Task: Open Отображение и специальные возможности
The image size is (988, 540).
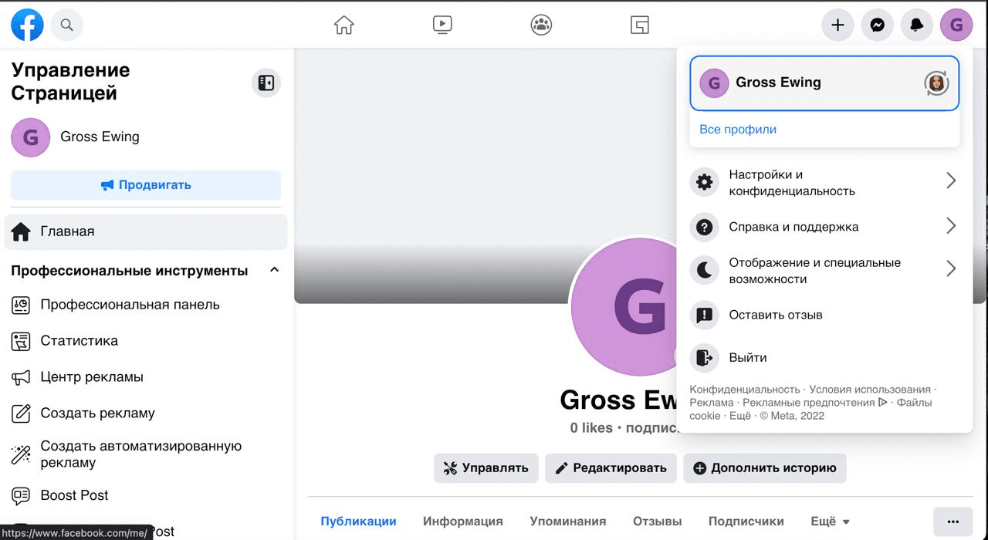Action: (x=824, y=271)
